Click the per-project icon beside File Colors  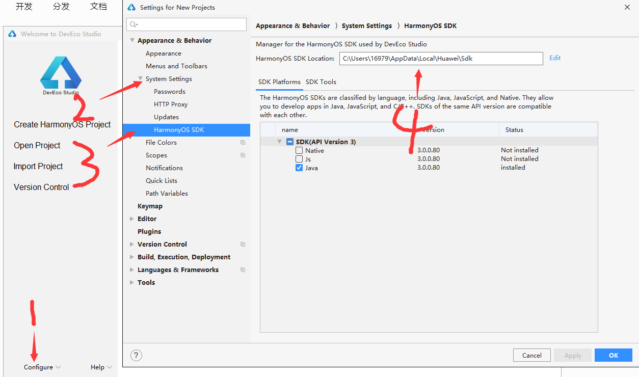tap(243, 143)
